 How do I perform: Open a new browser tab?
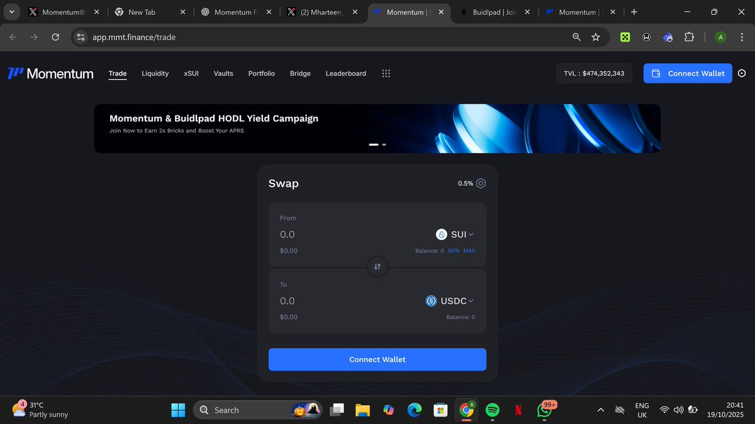pos(634,12)
